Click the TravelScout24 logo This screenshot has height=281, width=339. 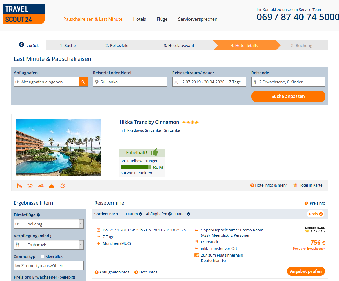coord(24,14)
